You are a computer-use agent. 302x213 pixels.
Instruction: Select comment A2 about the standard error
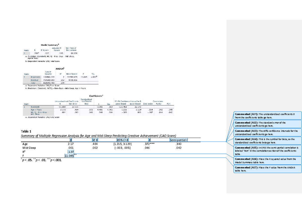click(267, 124)
